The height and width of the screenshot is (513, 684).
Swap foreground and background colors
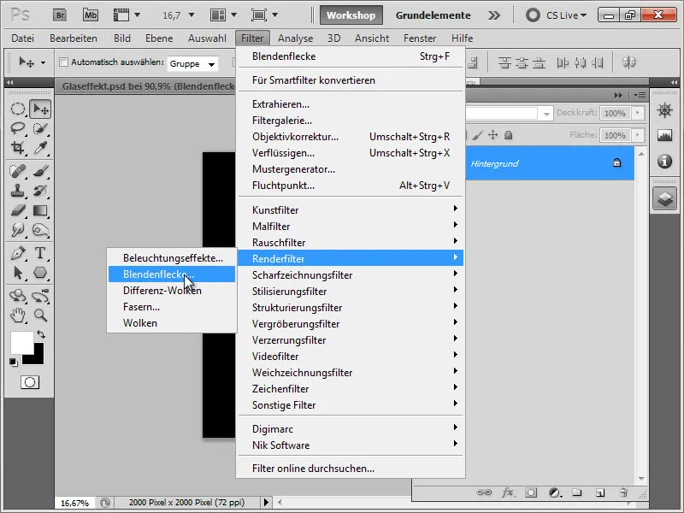pyautogui.click(x=41, y=334)
